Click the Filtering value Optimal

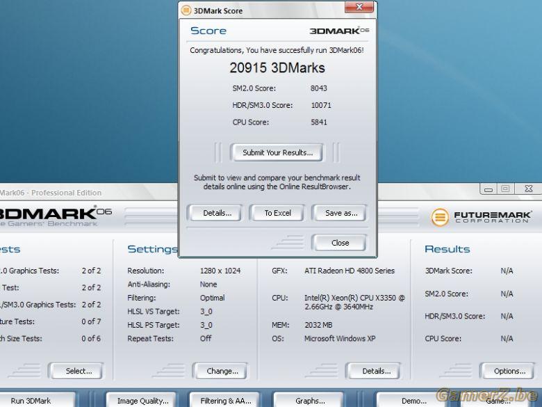tap(212, 298)
